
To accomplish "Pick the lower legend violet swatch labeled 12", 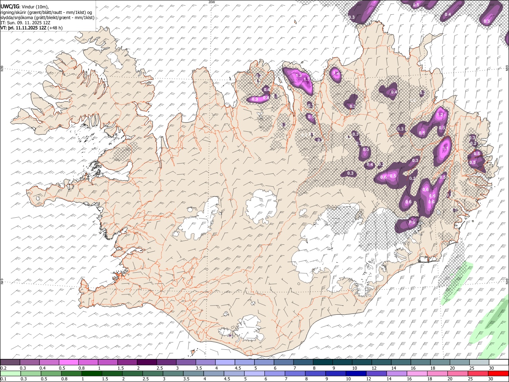I will point(376,373).
